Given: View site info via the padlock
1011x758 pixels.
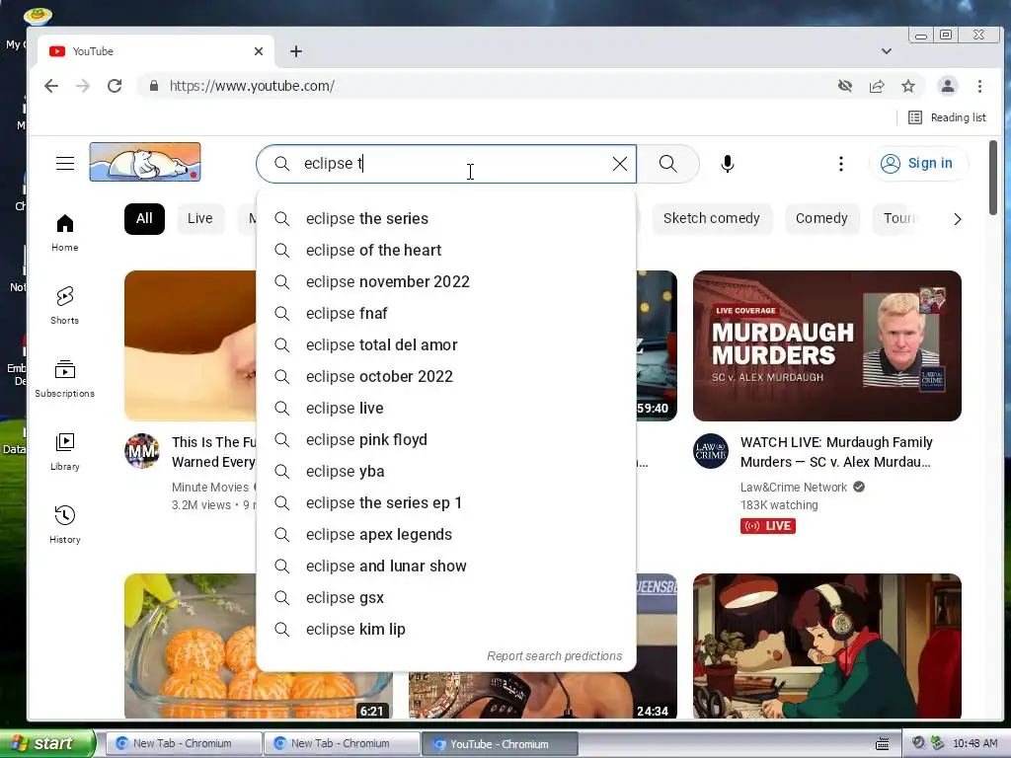Looking at the screenshot, I should click(153, 86).
